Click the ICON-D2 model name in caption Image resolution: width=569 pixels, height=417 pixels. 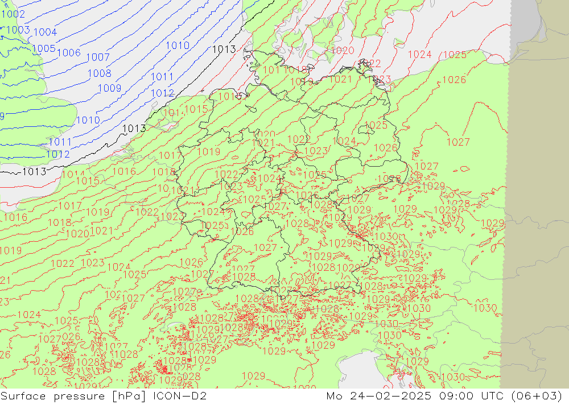180,395
